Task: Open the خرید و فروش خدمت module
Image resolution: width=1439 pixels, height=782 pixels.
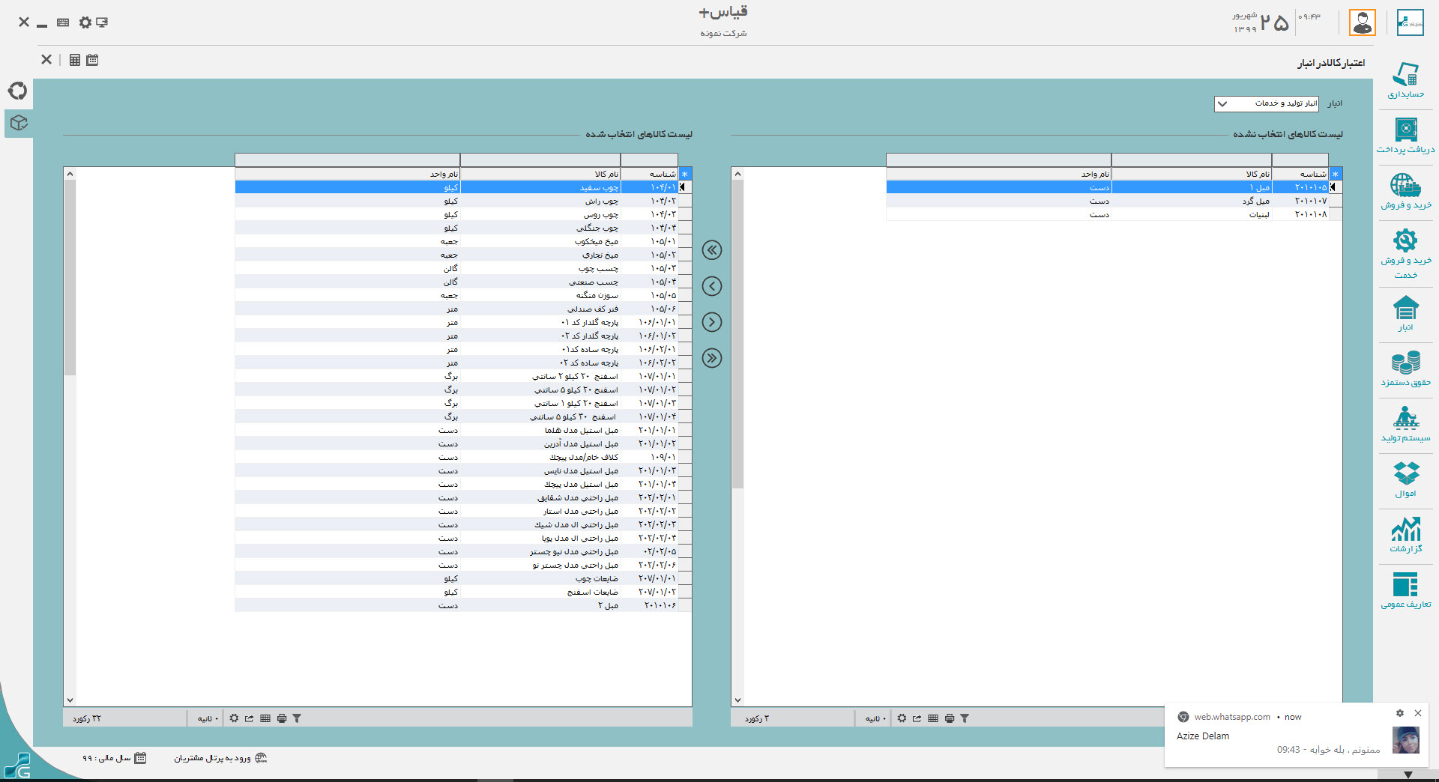Action: coord(1405,253)
